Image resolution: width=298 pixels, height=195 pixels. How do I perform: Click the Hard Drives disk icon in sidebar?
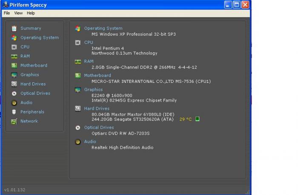click(x=14, y=84)
